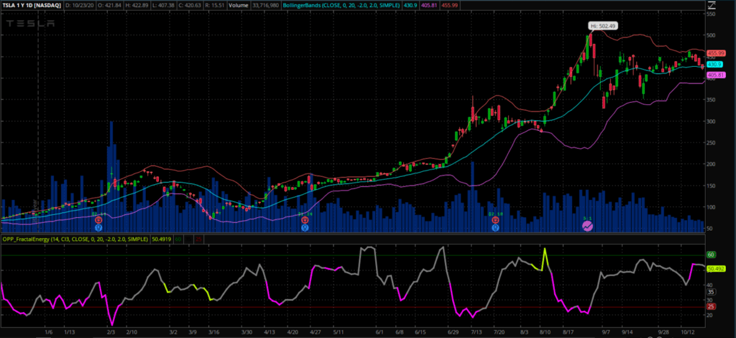Click the magenta 405.81 value in header
Image resolution: width=736 pixels, height=338 pixels.
(x=428, y=6)
